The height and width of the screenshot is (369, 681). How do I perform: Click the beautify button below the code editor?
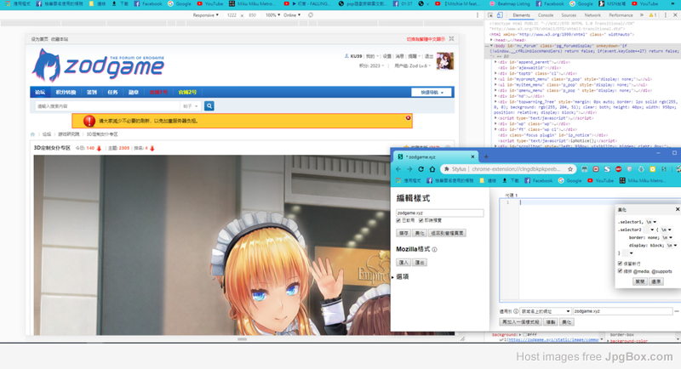click(x=566, y=322)
